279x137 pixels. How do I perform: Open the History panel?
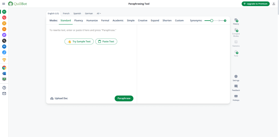click(x=236, y=21)
